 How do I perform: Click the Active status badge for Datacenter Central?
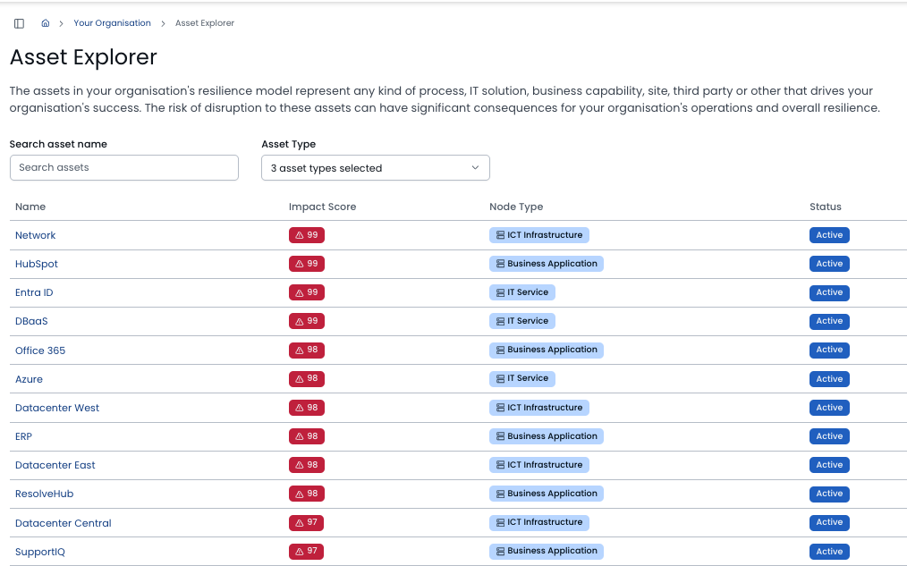[x=829, y=523]
